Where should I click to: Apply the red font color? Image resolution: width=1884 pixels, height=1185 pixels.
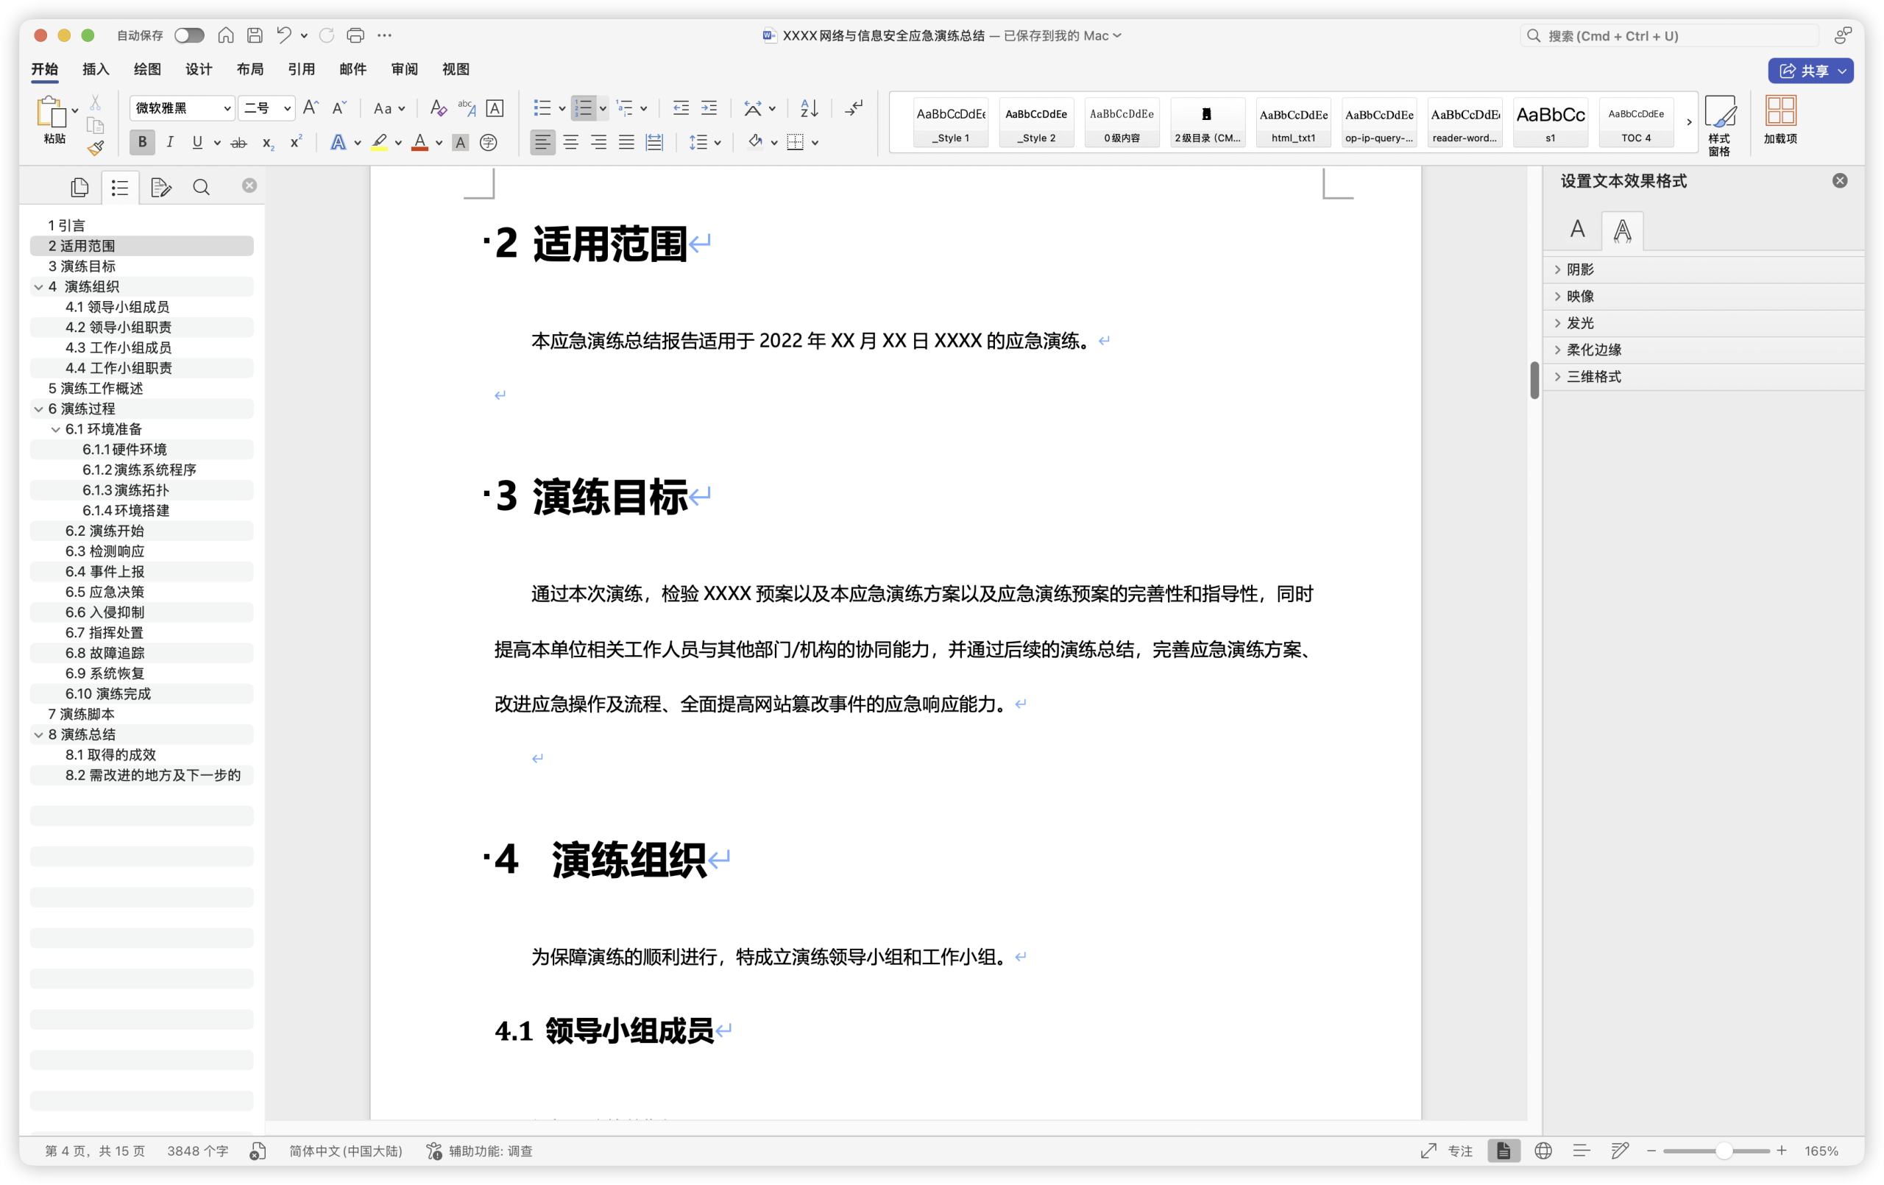pyautogui.click(x=420, y=143)
